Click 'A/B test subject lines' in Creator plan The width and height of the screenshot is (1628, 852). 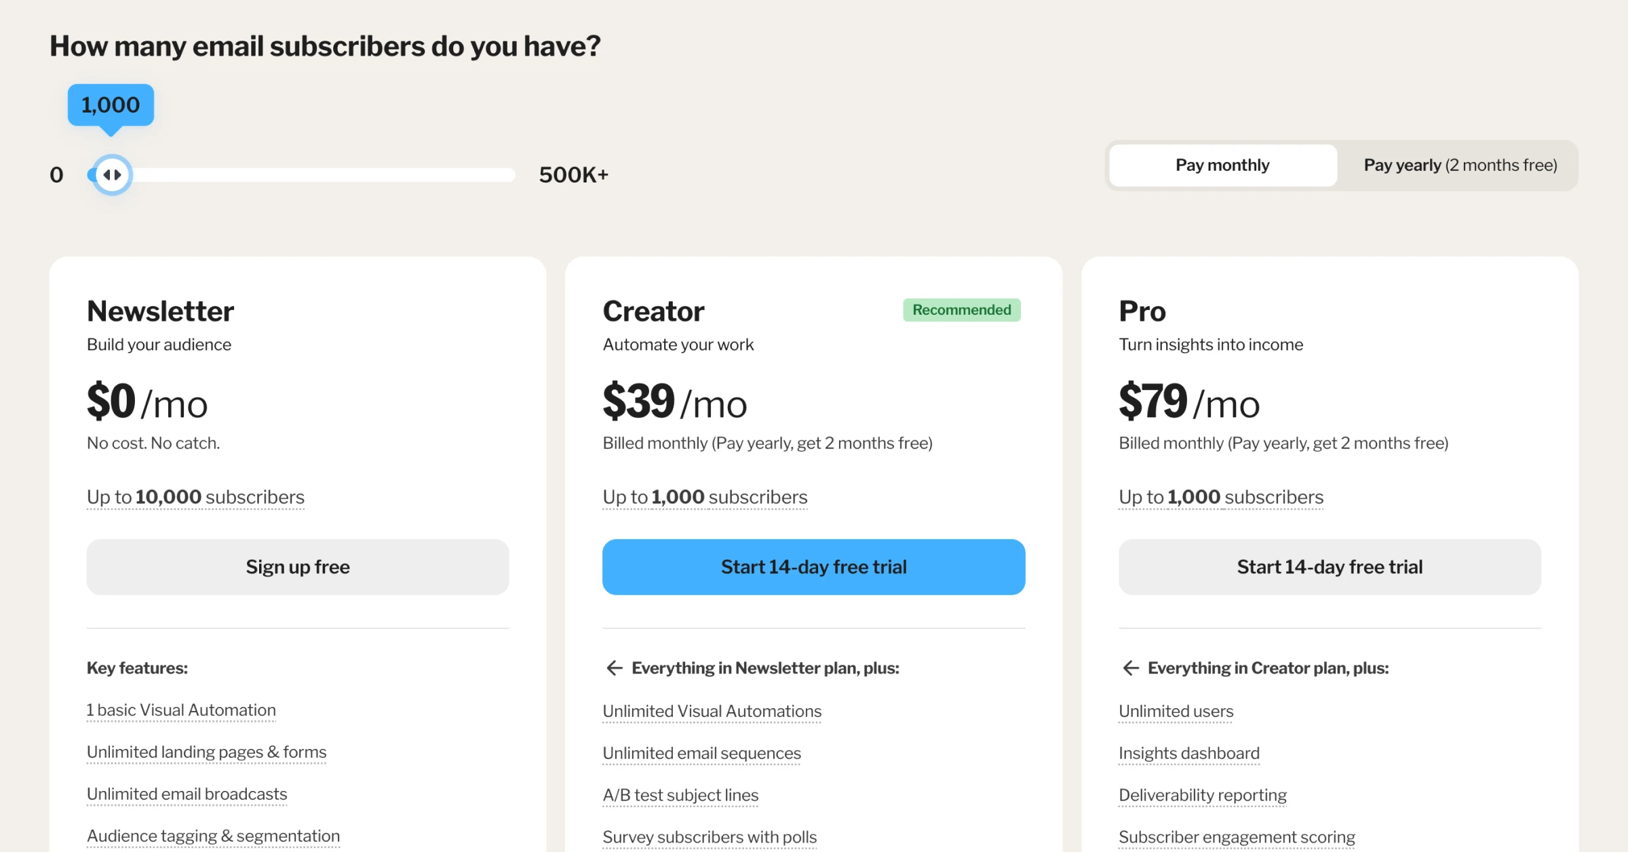tap(680, 794)
